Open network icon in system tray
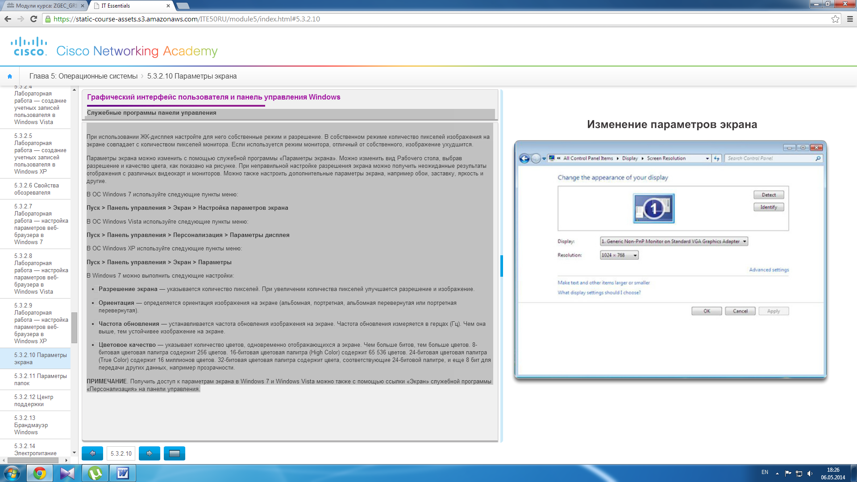 tap(799, 473)
